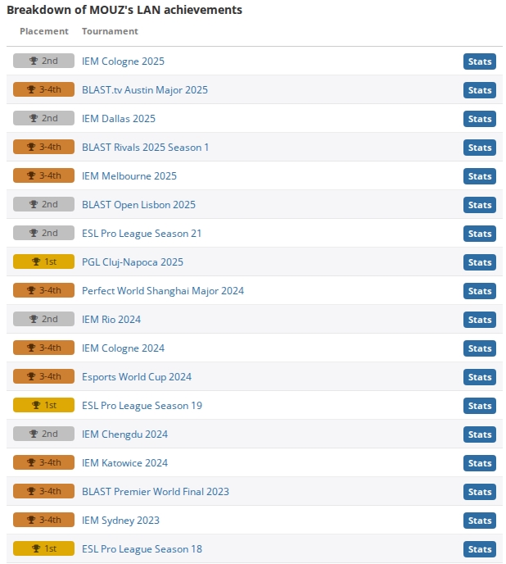Open the IEM Cologne 2025 tournament link
The width and height of the screenshot is (506, 564).
coord(123,61)
